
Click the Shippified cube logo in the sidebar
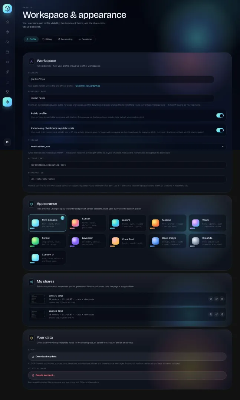point(7,9)
